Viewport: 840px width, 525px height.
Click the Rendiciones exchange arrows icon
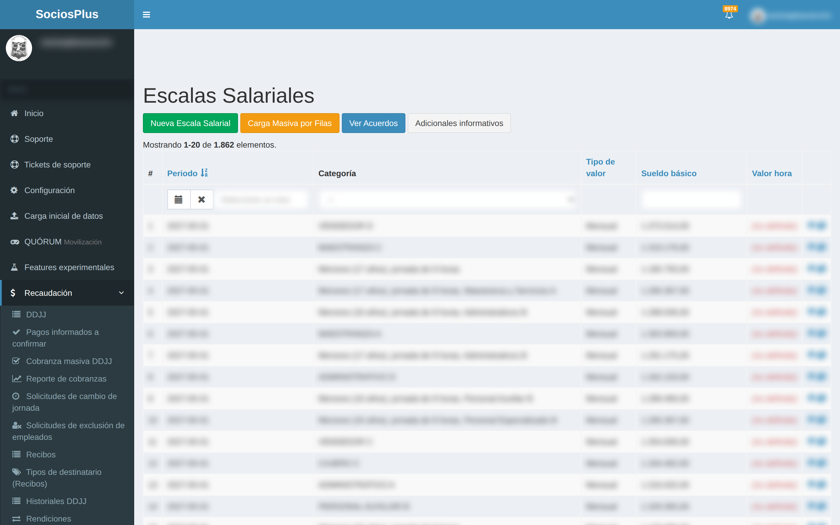coord(16,519)
